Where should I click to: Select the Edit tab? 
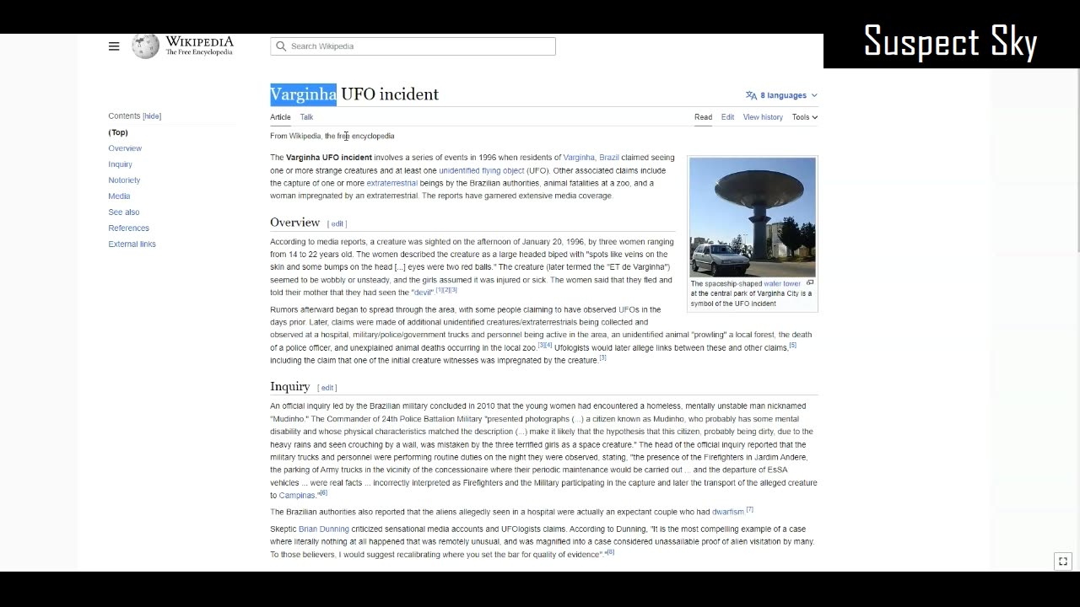tap(727, 117)
